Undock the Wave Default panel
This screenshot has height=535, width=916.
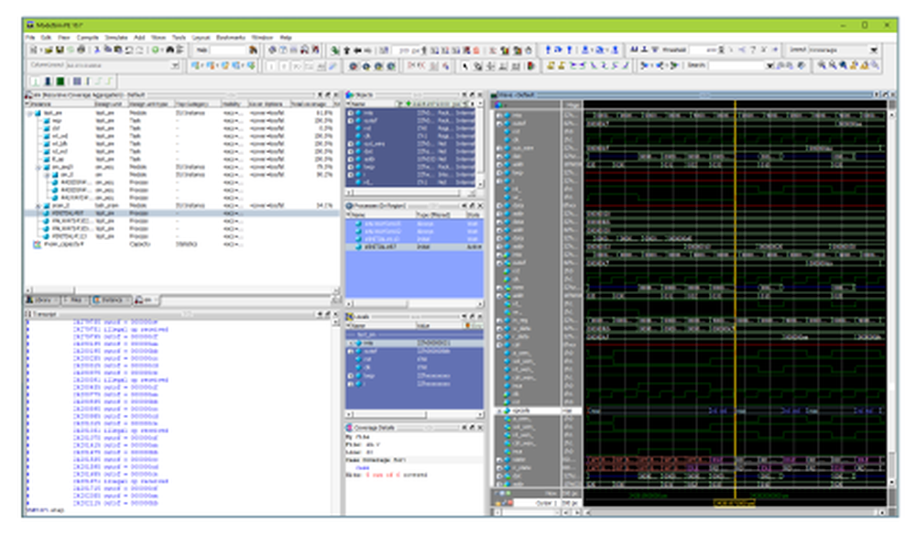[x=886, y=94]
